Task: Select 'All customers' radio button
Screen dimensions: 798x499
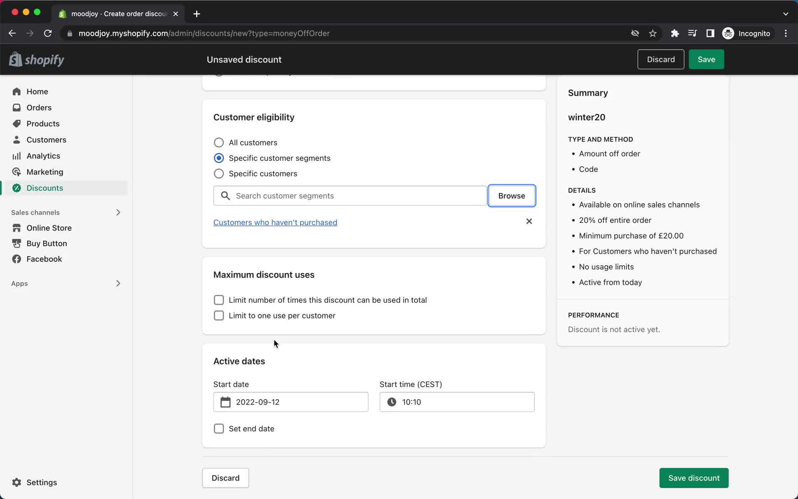Action: click(x=218, y=142)
